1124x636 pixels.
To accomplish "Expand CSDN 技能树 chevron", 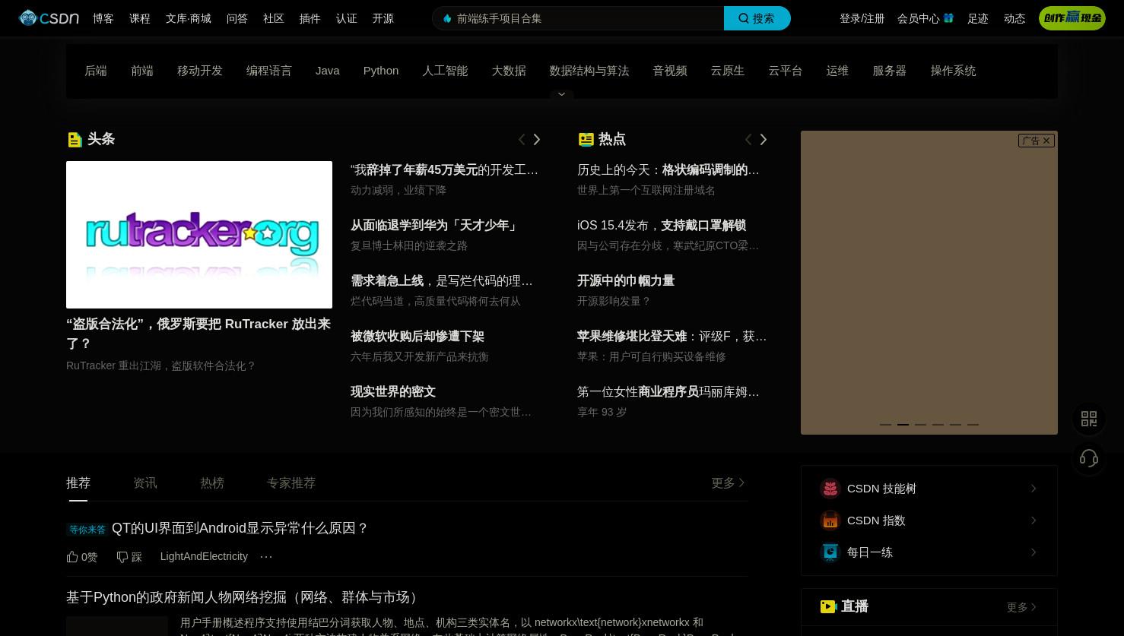I will pos(1034,489).
